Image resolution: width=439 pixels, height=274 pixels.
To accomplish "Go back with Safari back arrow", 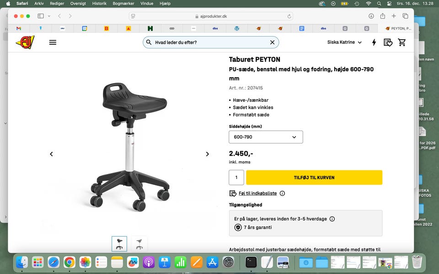I will 59,16.
